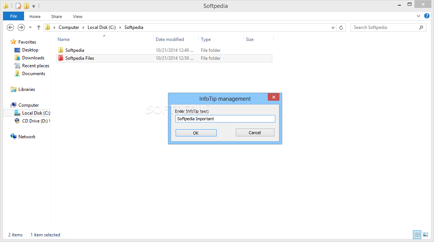Click Computer in the address breadcrumb

pos(69,27)
